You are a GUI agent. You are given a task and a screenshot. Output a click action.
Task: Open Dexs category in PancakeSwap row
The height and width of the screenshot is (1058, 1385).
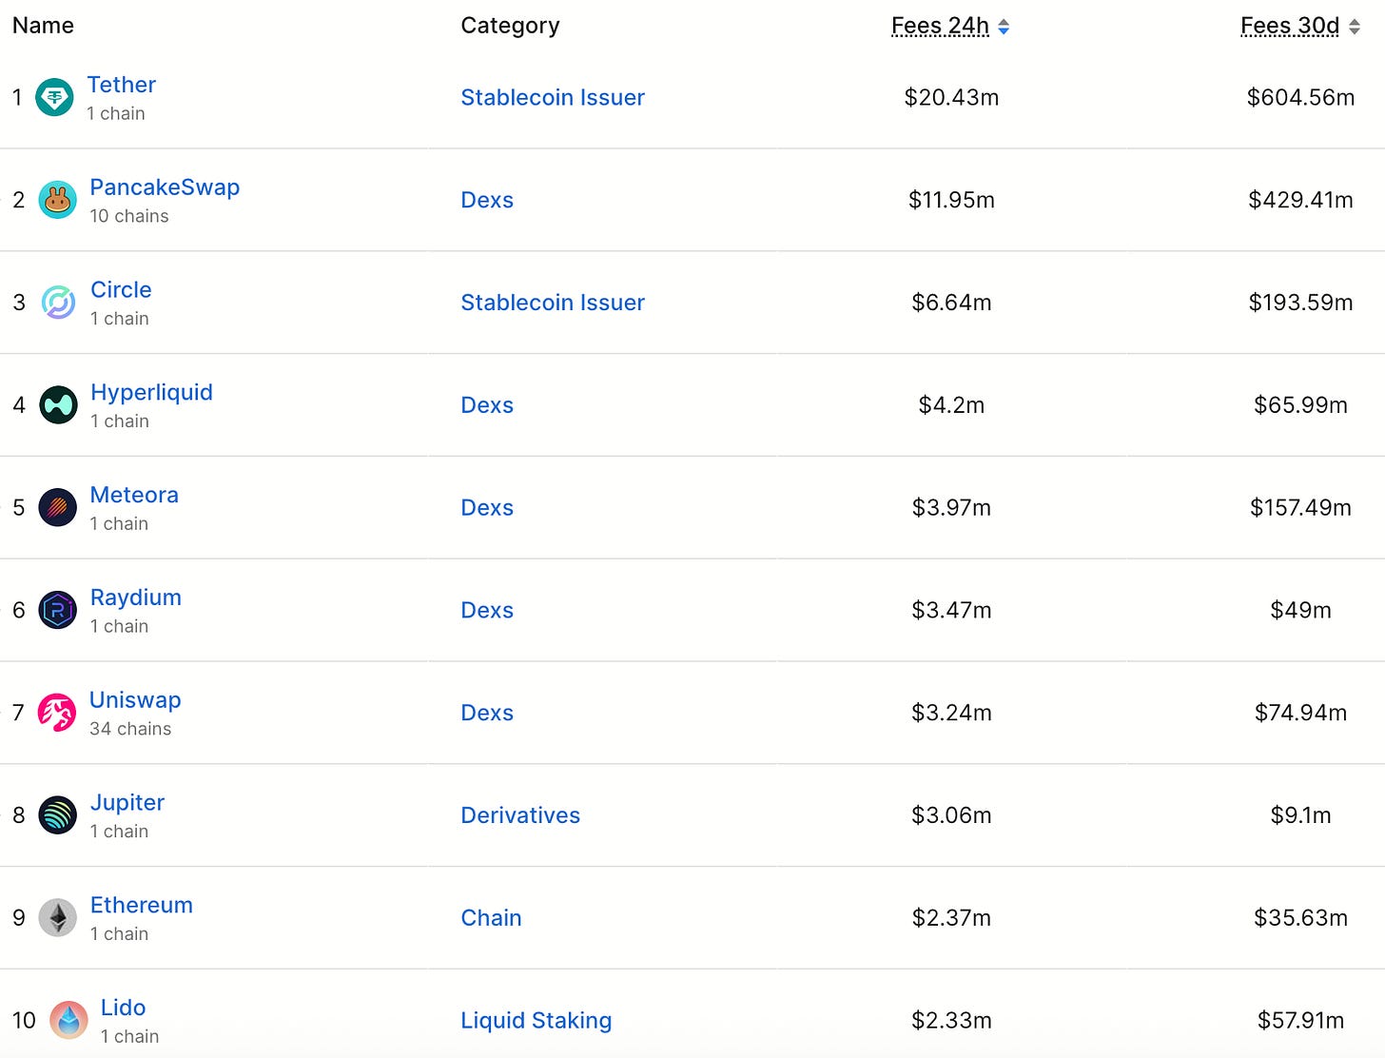click(x=487, y=200)
